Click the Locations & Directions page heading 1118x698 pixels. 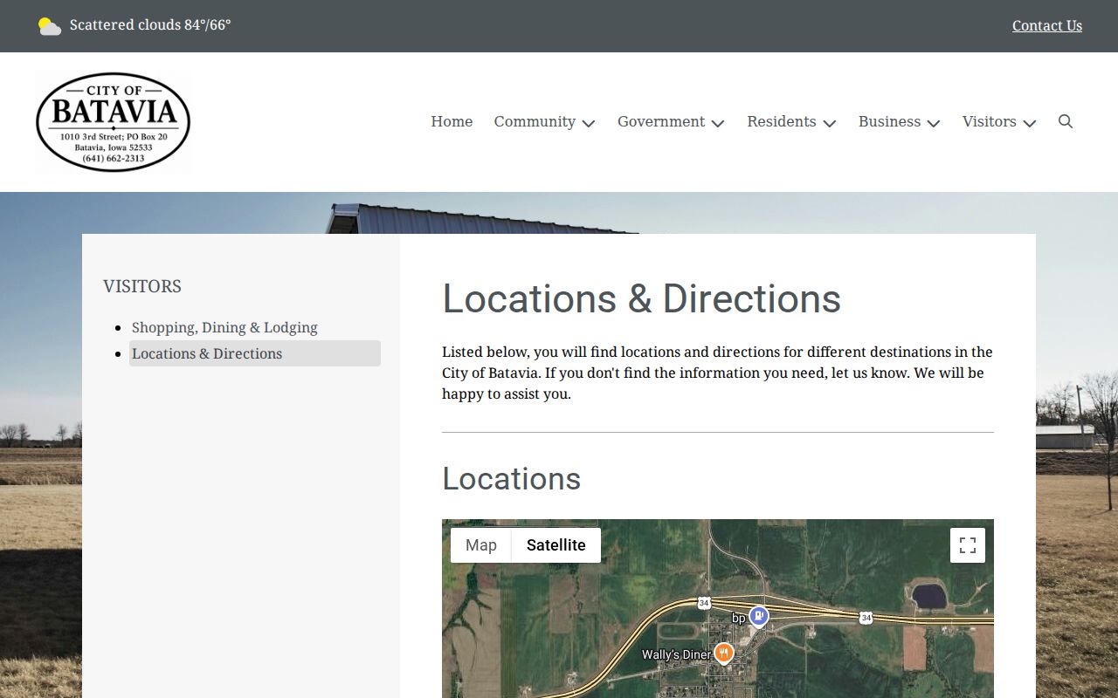point(641,299)
